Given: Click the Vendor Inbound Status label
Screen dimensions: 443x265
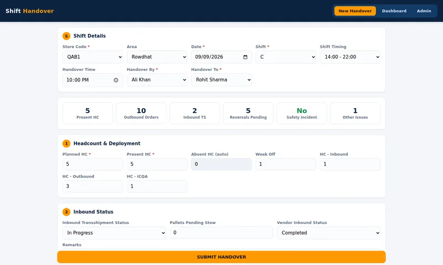Looking at the screenshot, I should [302, 222].
